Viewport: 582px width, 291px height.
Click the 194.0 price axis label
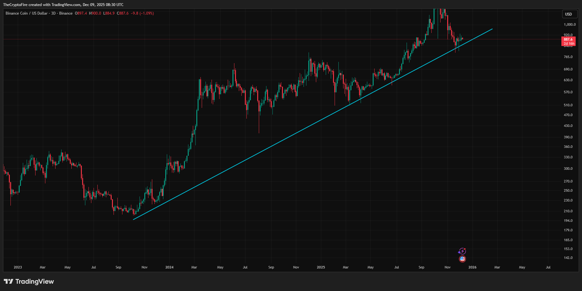(568, 221)
